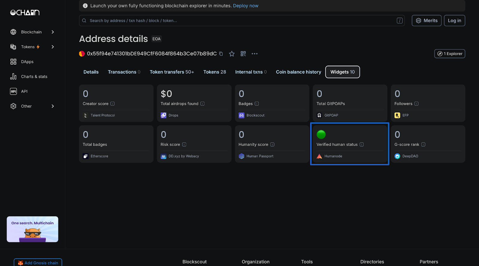Show the address QR code
Image resolution: width=479 pixels, height=266 pixels.
(x=243, y=54)
